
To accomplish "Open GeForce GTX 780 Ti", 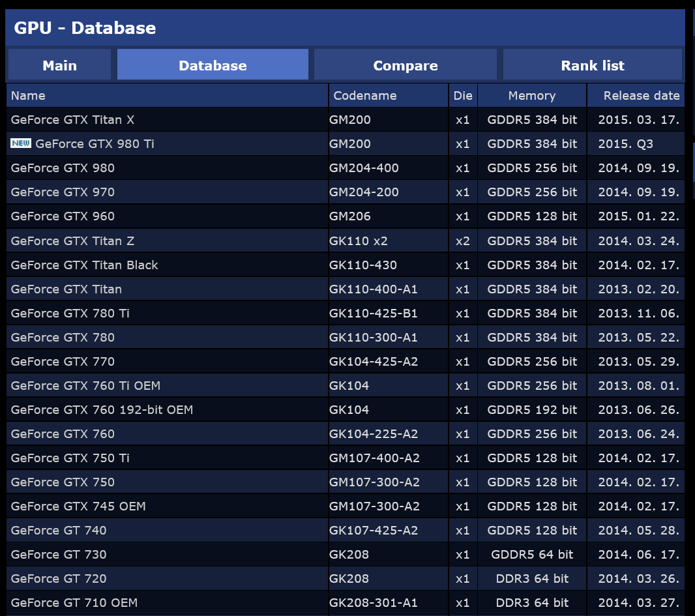I will [x=70, y=314].
